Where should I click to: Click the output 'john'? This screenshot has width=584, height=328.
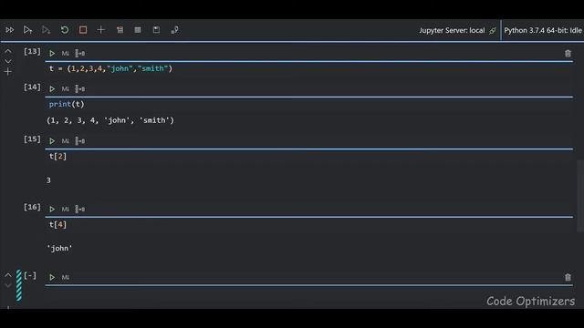59,249
